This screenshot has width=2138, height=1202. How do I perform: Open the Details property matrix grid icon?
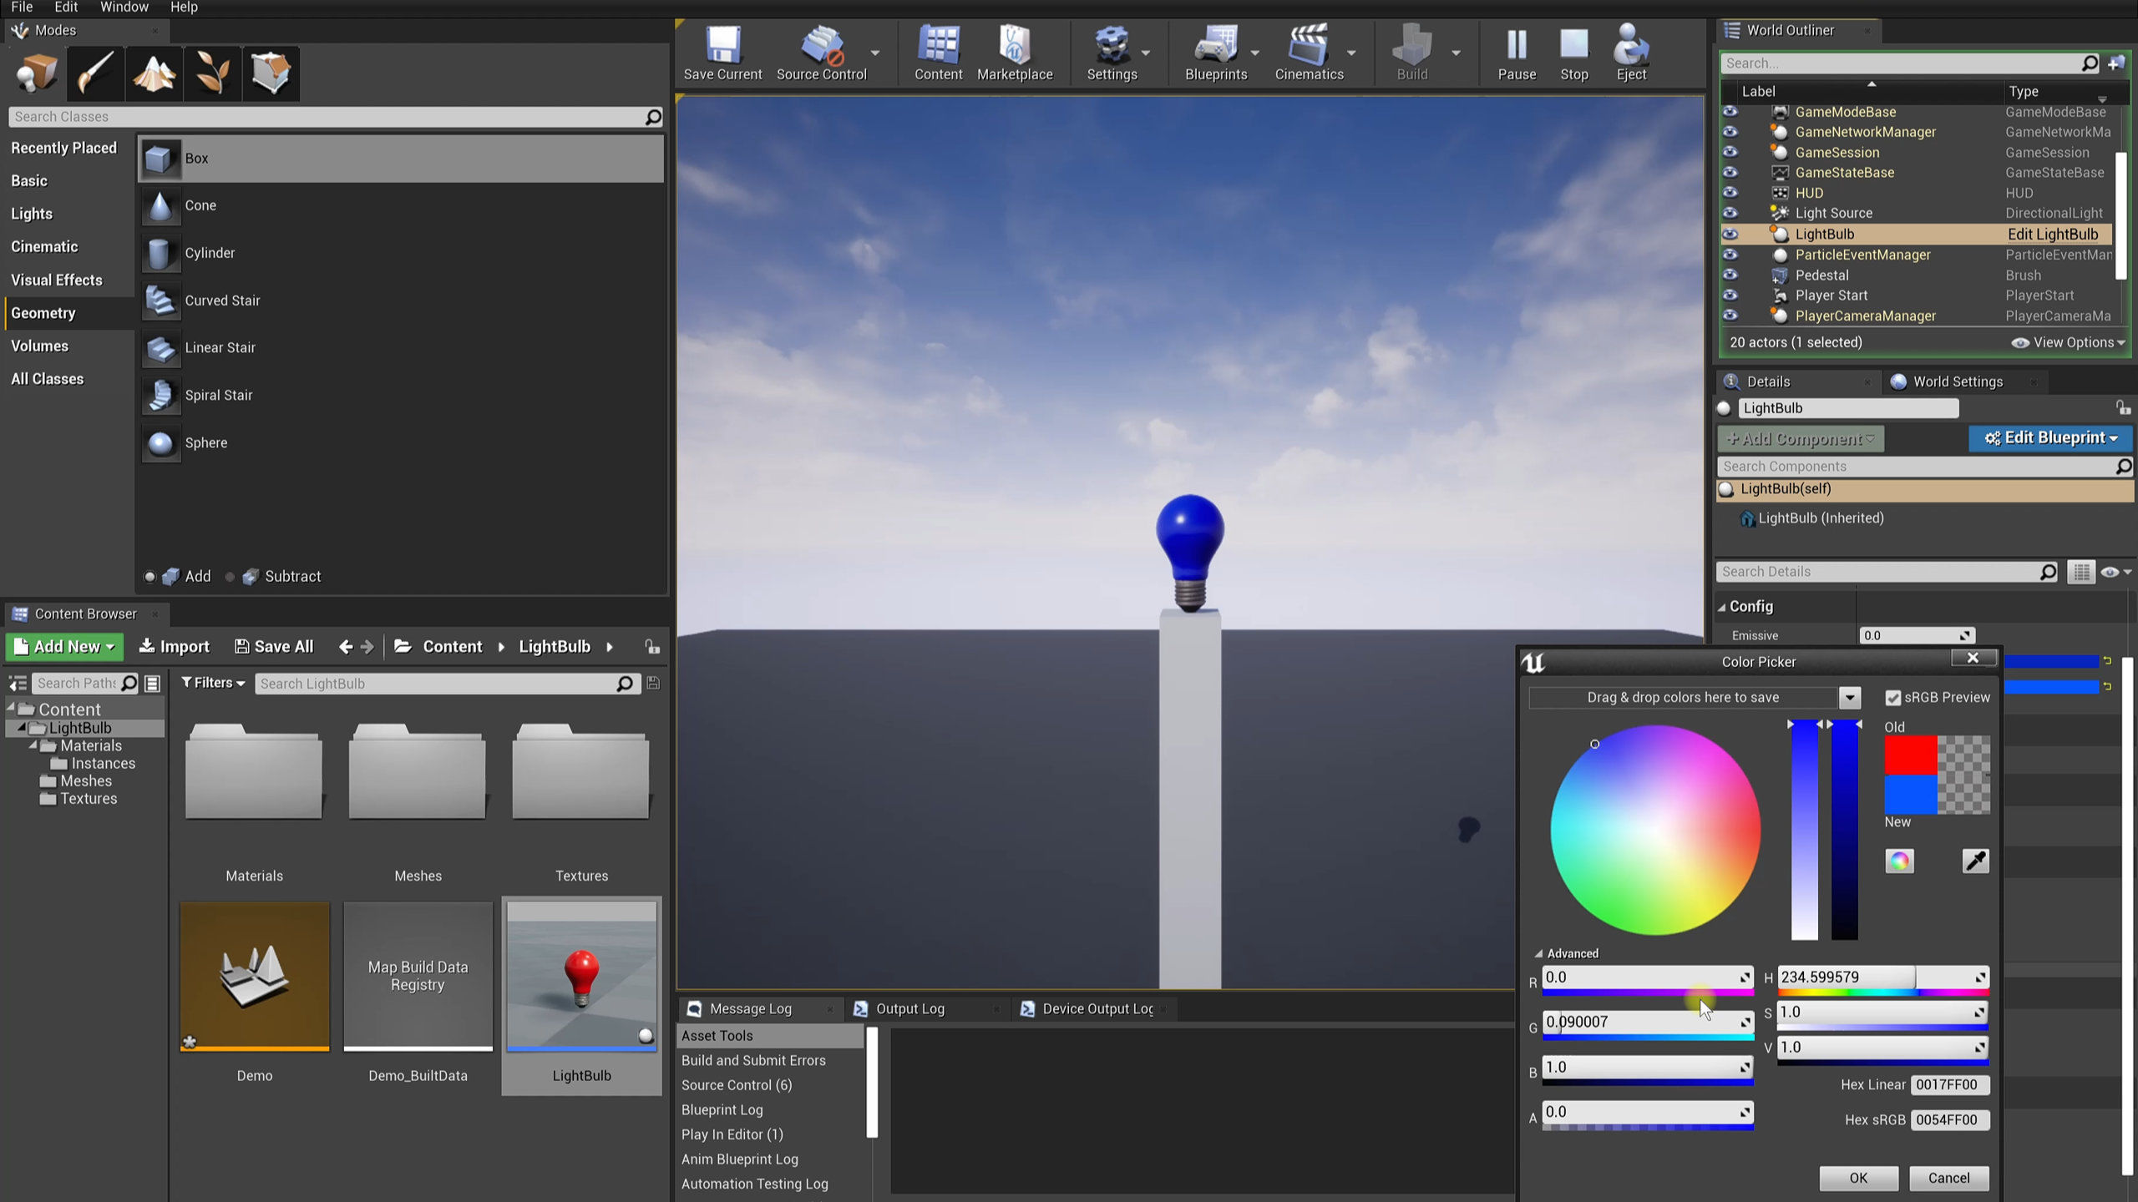[x=2080, y=572]
